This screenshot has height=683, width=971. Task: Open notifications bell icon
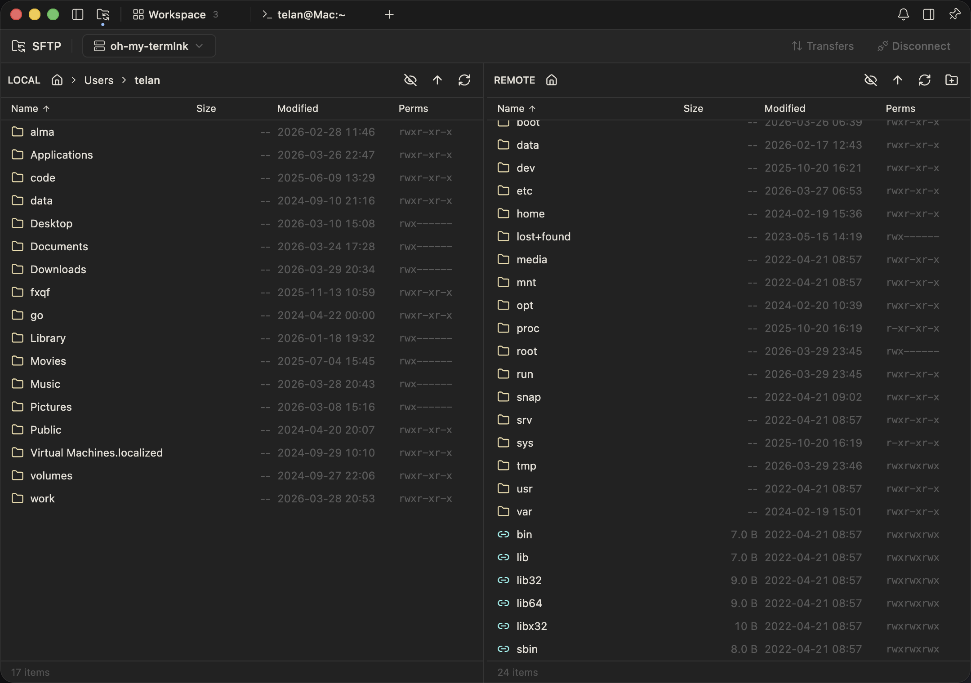tap(904, 15)
